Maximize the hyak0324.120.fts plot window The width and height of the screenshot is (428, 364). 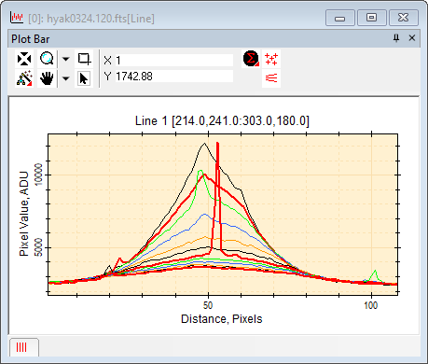pyautogui.click(x=371, y=18)
